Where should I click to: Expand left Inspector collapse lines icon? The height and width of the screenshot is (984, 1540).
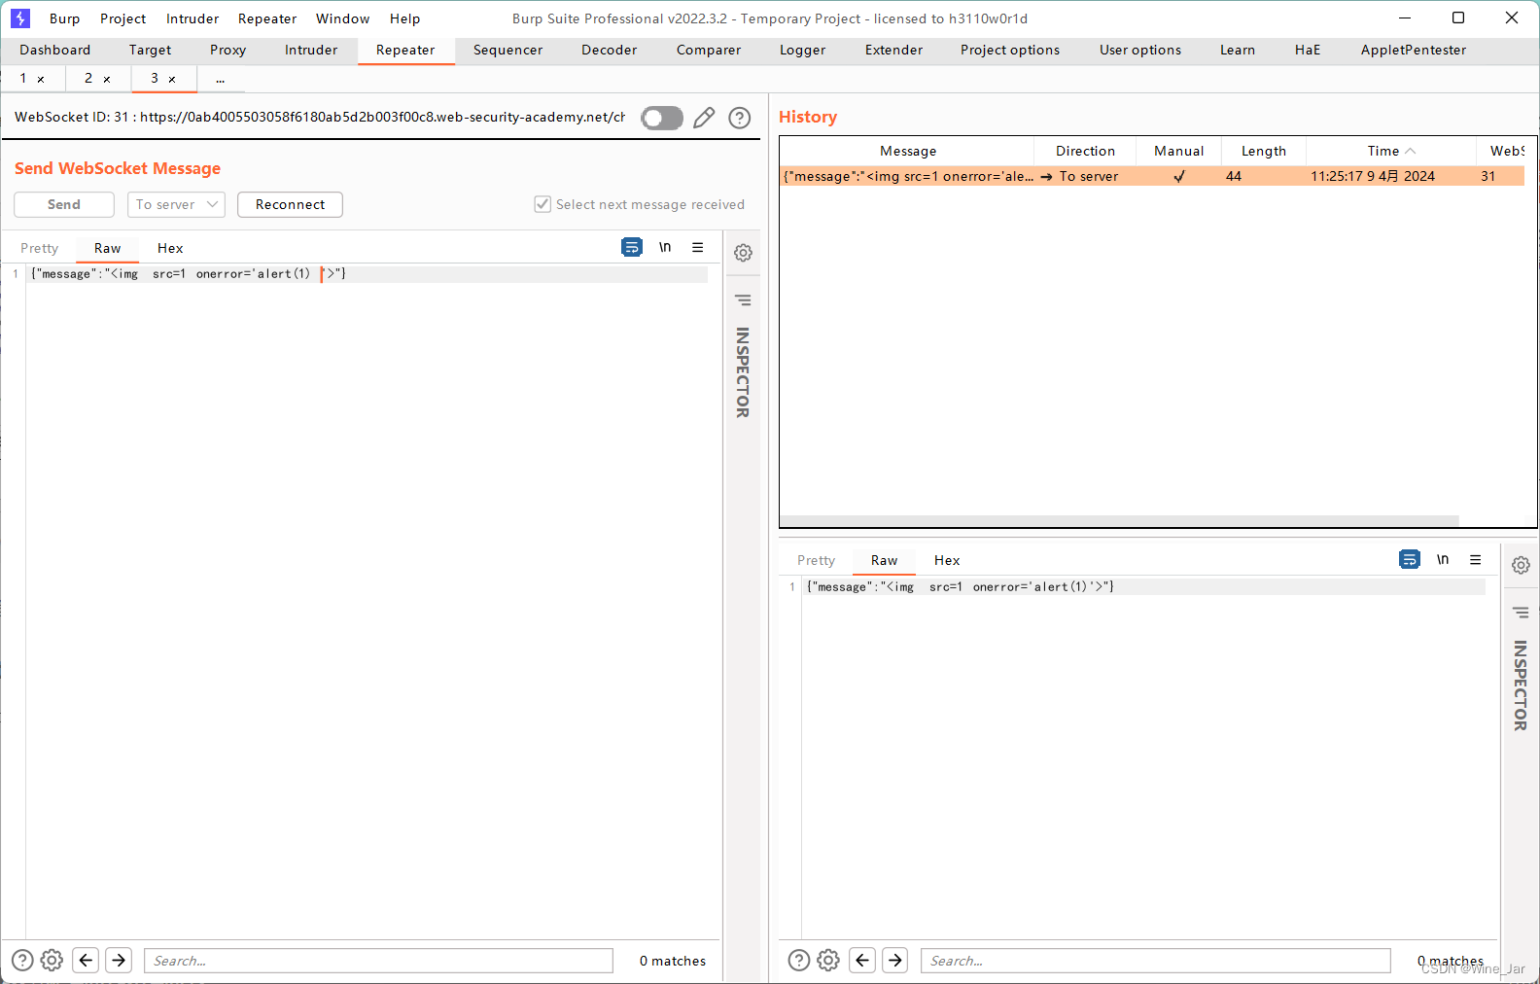coord(743,299)
